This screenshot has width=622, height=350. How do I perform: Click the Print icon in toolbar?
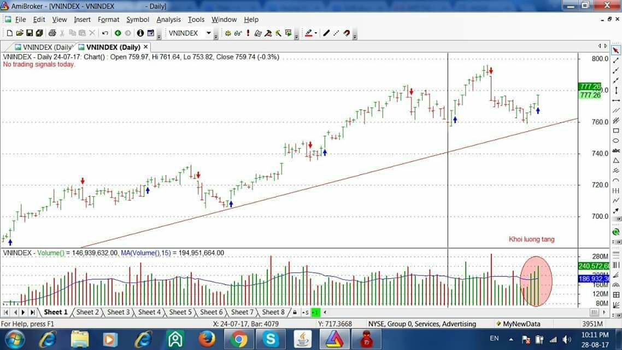[x=52, y=33]
